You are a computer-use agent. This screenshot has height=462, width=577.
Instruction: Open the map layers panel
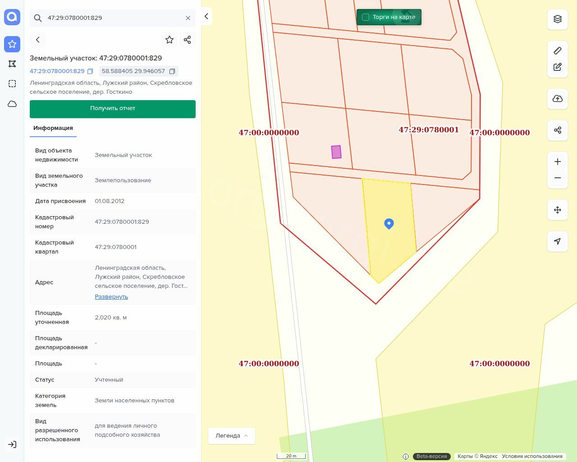pyautogui.click(x=557, y=19)
